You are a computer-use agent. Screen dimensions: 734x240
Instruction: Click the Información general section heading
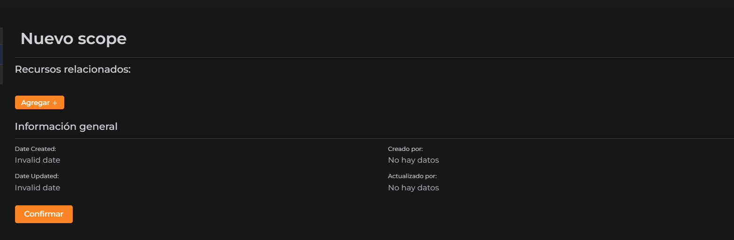click(66, 127)
